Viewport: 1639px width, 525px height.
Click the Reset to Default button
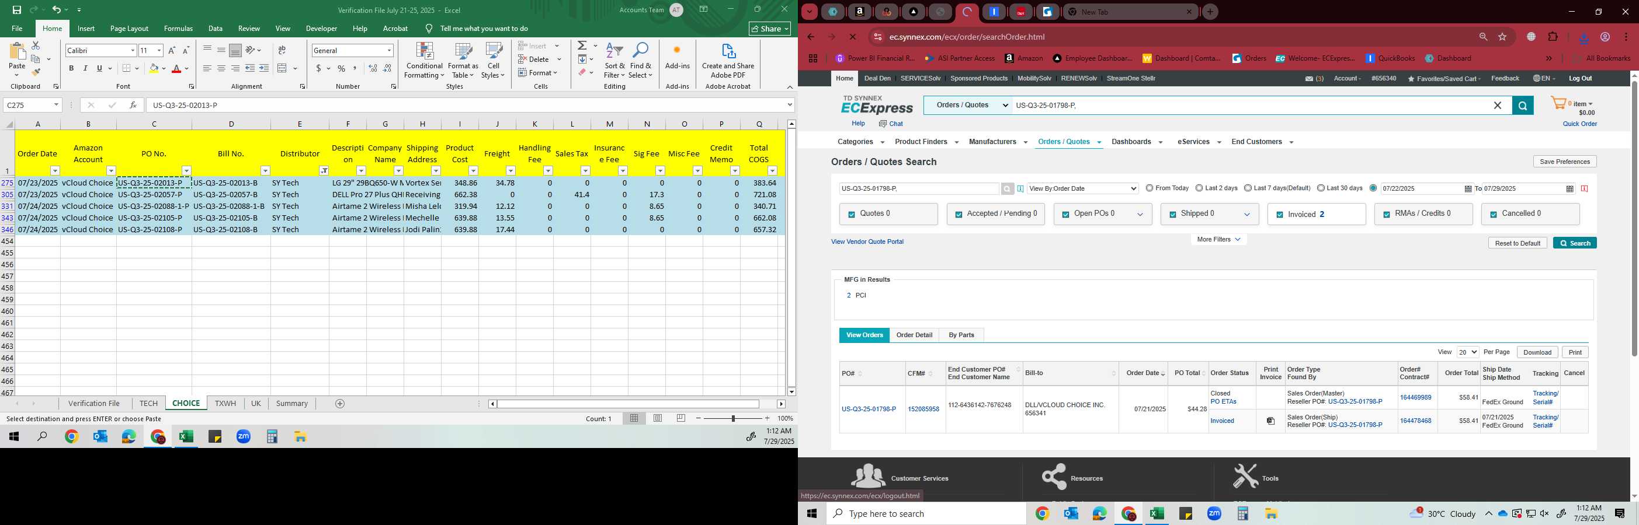point(1518,243)
